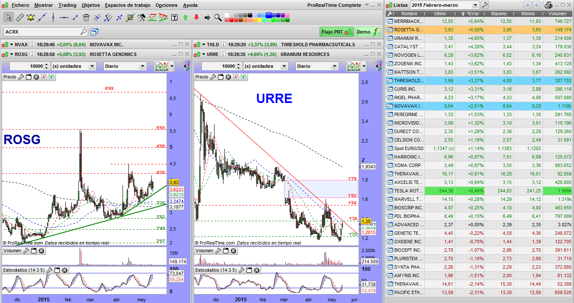This screenshot has height=303, width=574.
Task: Open the URRE ticker dropdown arrow
Action: pos(203,54)
